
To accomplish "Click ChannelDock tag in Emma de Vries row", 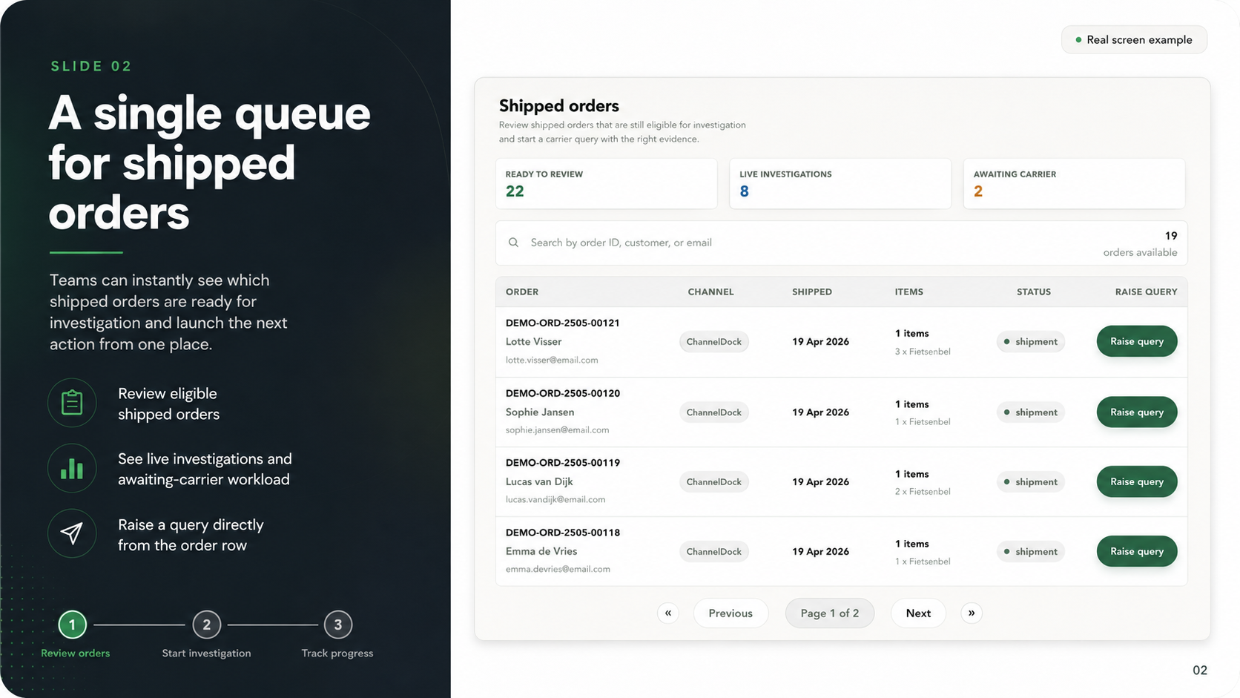I will (714, 551).
